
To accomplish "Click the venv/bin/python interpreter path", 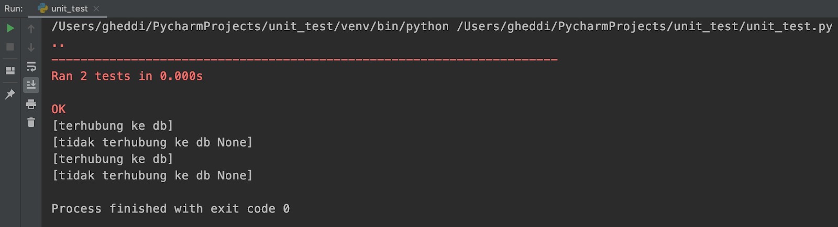I will tap(250, 27).
